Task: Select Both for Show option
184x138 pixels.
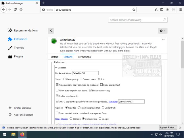Action: [x=99, y=79]
